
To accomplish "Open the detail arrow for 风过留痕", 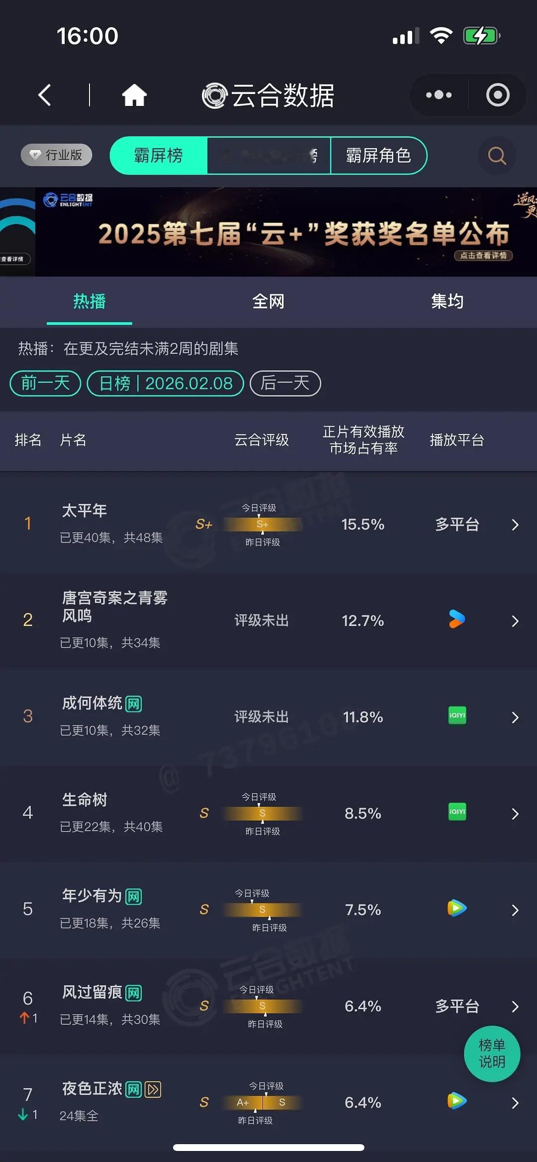I will (516, 1007).
